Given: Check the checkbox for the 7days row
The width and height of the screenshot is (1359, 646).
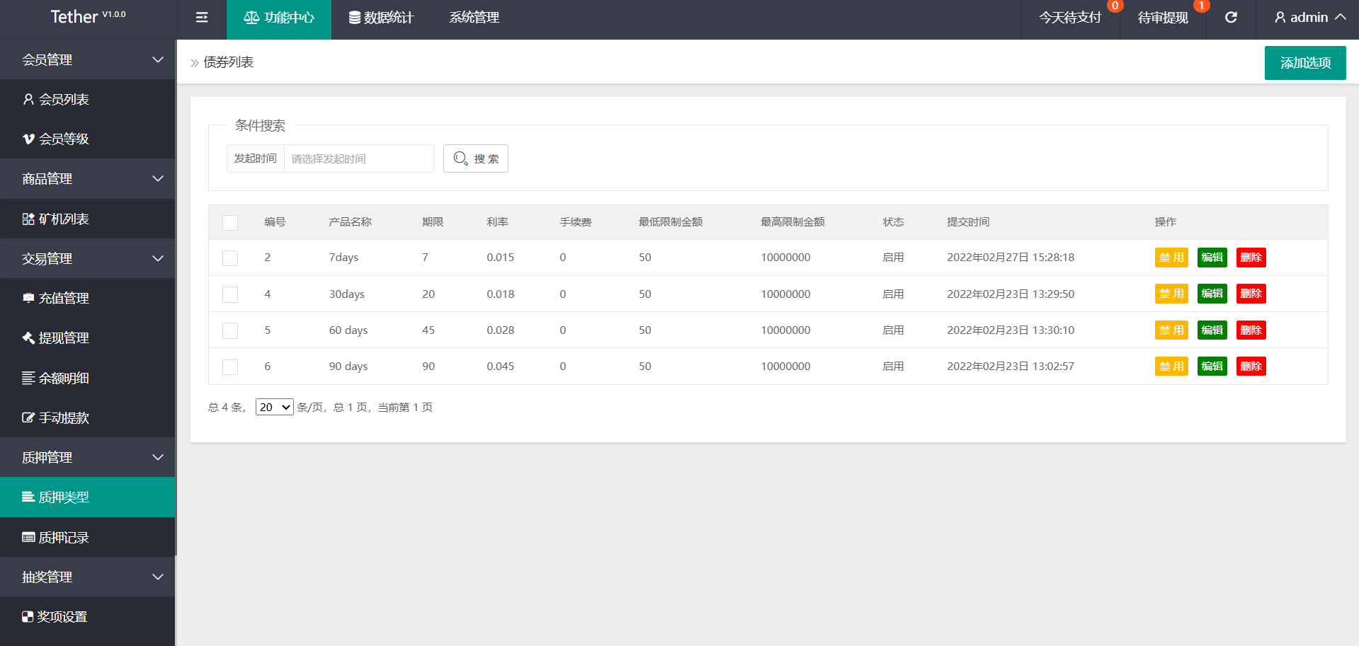Looking at the screenshot, I should click(x=230, y=258).
